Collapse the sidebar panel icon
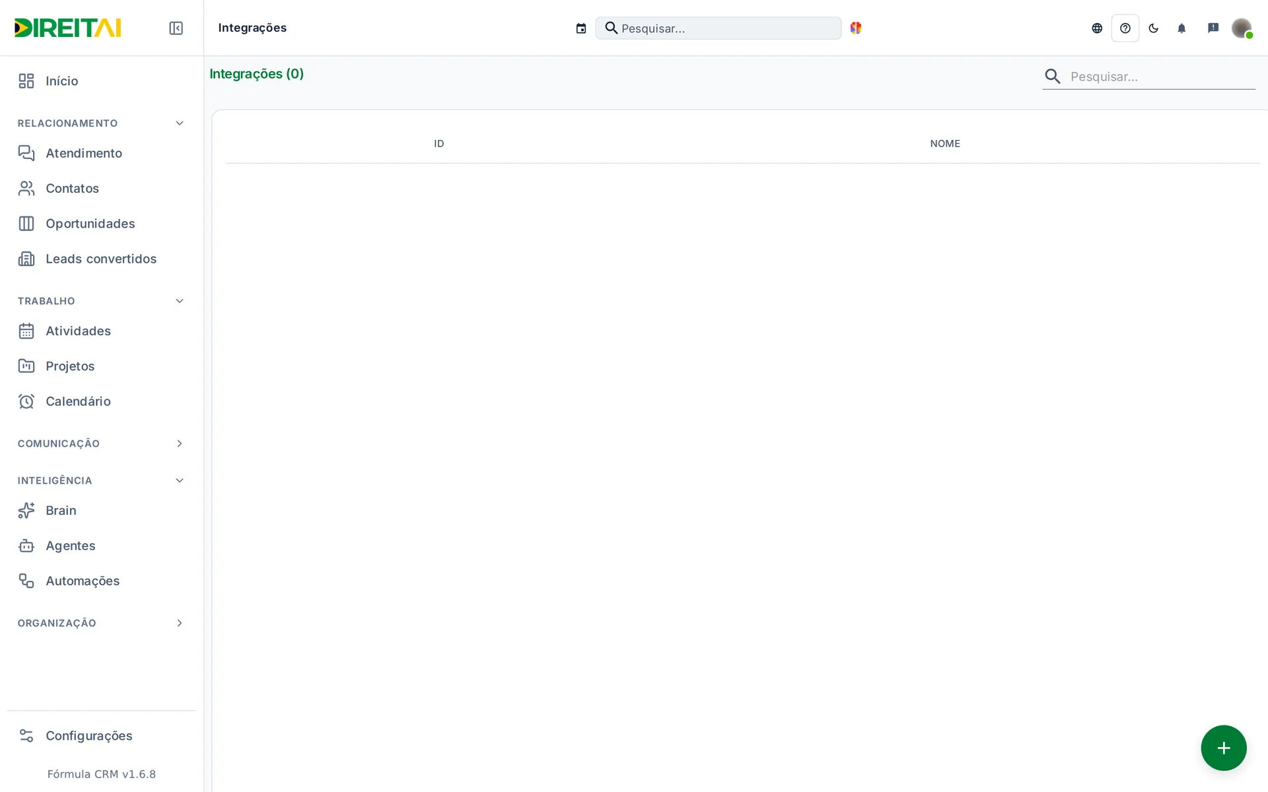The height and width of the screenshot is (792, 1268). 176,28
